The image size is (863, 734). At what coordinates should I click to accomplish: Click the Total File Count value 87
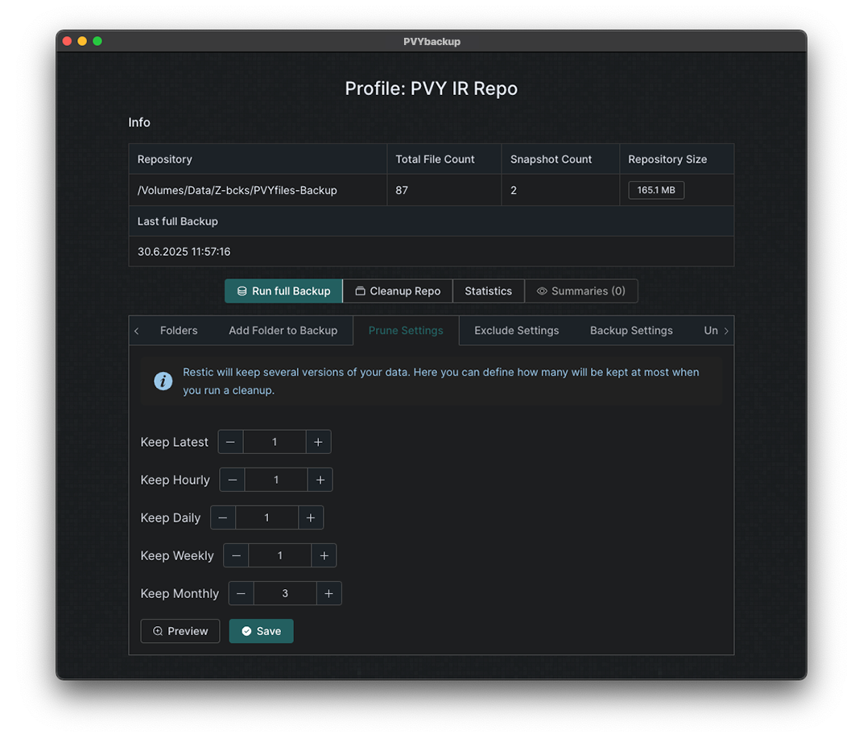[402, 191]
